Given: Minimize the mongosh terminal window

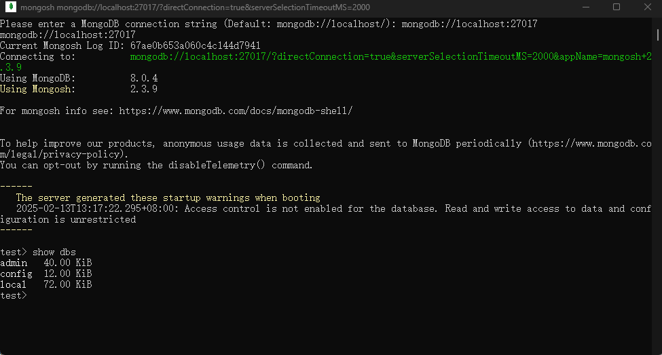Looking at the screenshot, I should 585,7.
